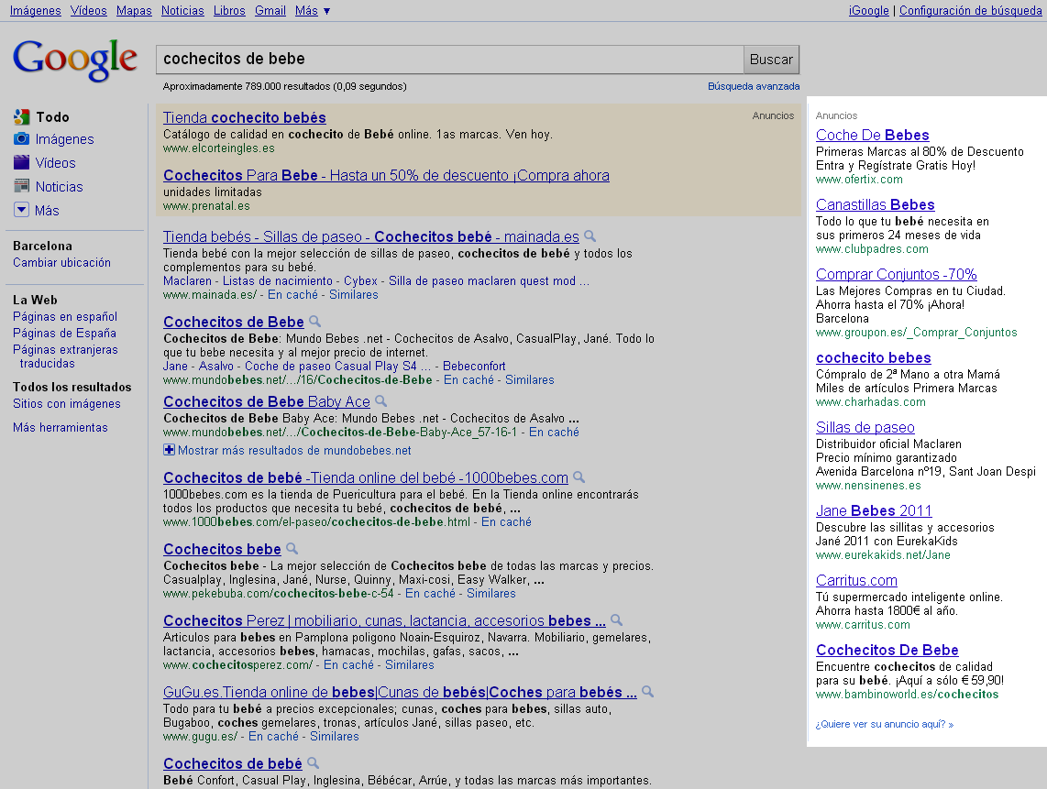Filter by Páginas extranjeras traducidas
The width and height of the screenshot is (1047, 789).
point(65,356)
